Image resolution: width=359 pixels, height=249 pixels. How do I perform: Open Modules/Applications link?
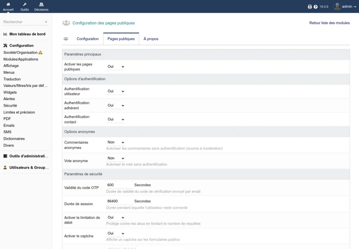pyautogui.click(x=21, y=59)
